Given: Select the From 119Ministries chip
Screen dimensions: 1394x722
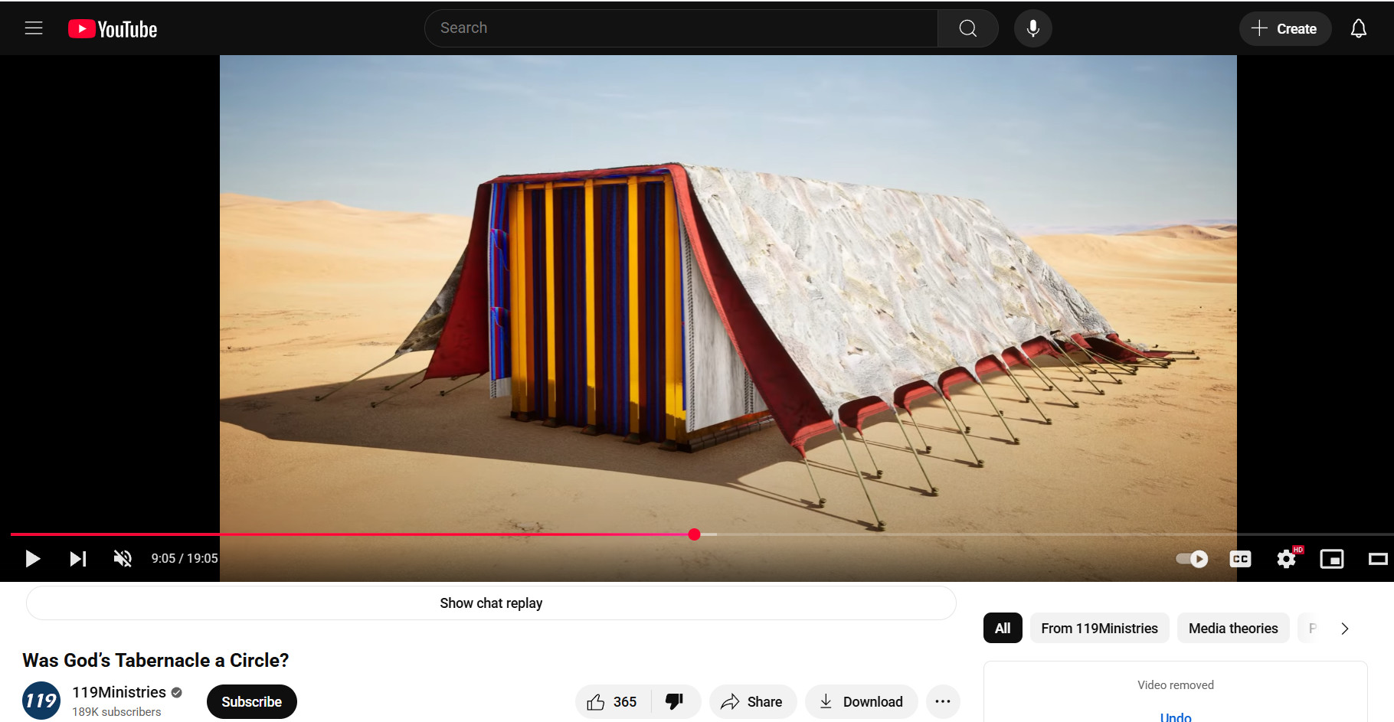Looking at the screenshot, I should tap(1099, 629).
